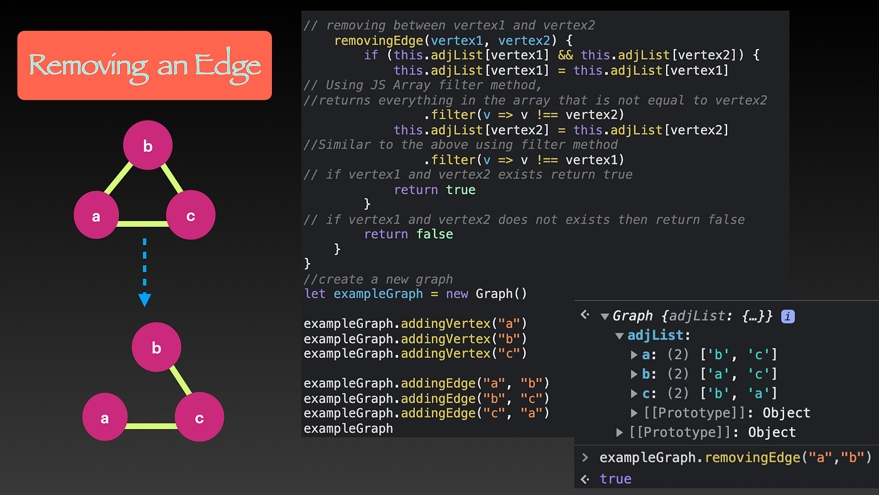Screen dimensions: 879x495
Task: Click the comment '// if vertex1 and vertex2 exists return true'
Action: point(468,174)
